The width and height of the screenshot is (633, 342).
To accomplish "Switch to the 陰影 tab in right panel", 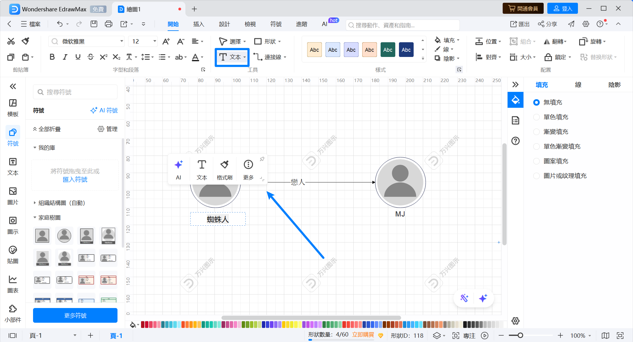I will click(x=614, y=85).
